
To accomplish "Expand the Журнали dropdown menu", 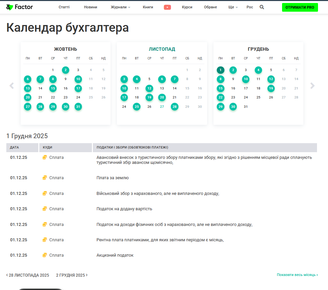I will (120, 7).
